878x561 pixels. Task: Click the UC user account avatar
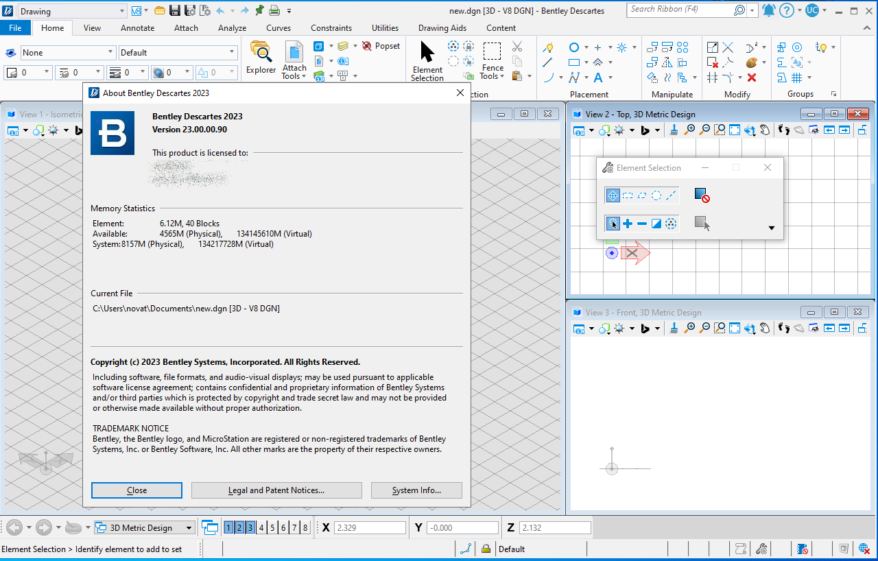click(811, 10)
